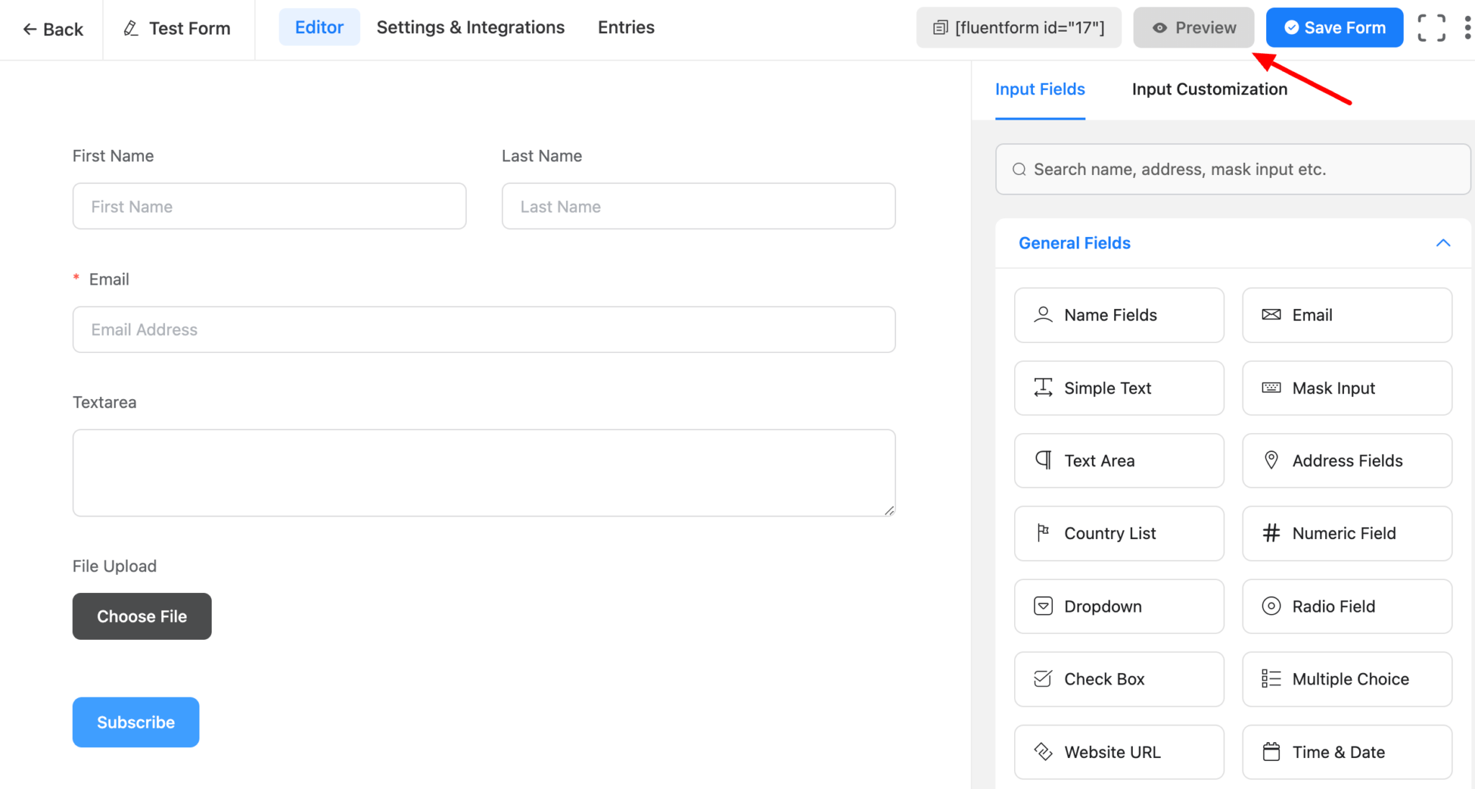Add a Dropdown field element
The image size is (1475, 789).
click(x=1118, y=606)
